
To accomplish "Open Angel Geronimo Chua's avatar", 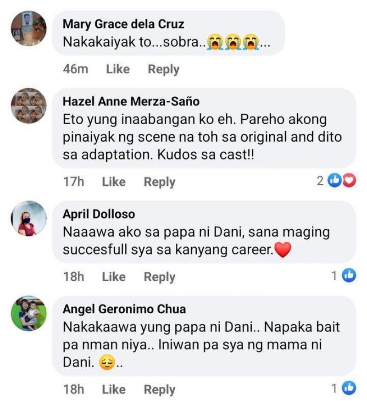I will pyautogui.click(x=28, y=313).
